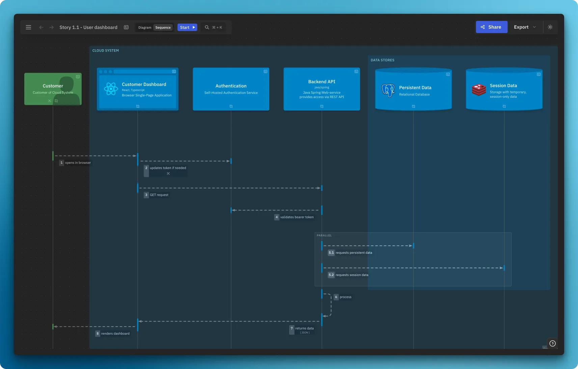Select the Customer actor node
This screenshot has height=369, width=578.
(53, 89)
